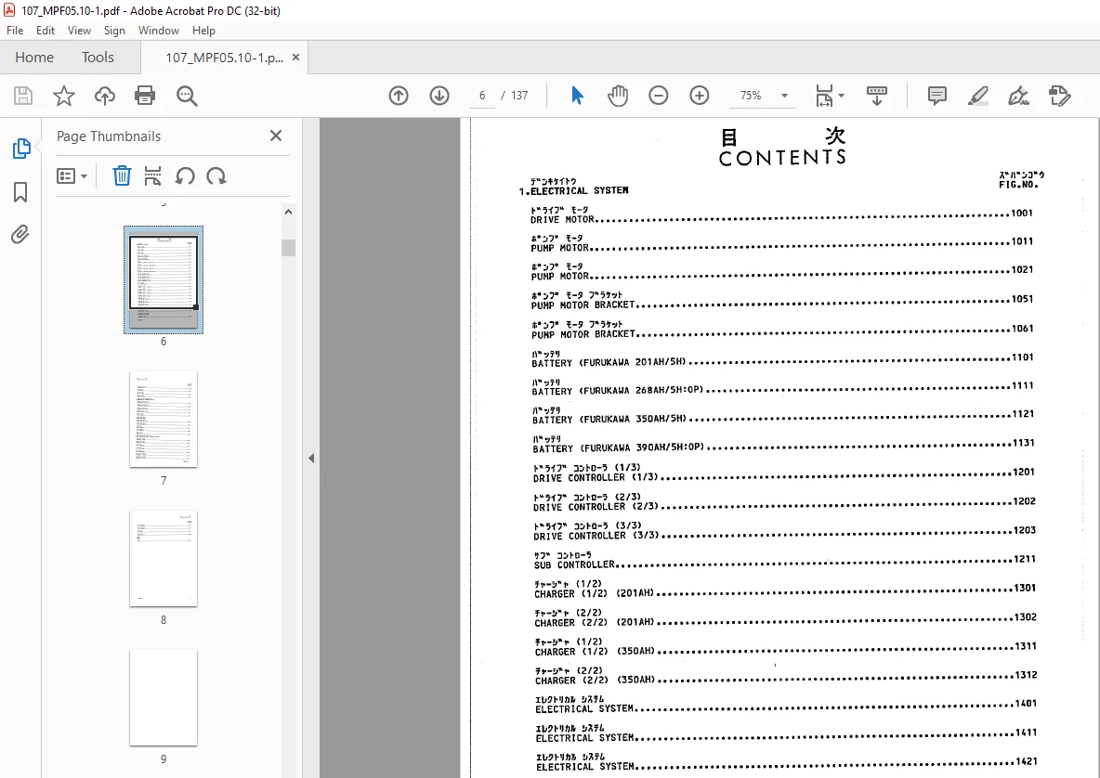Click the 'CONTENTS' page heading
The width and height of the screenshot is (1100, 778).
click(782, 158)
